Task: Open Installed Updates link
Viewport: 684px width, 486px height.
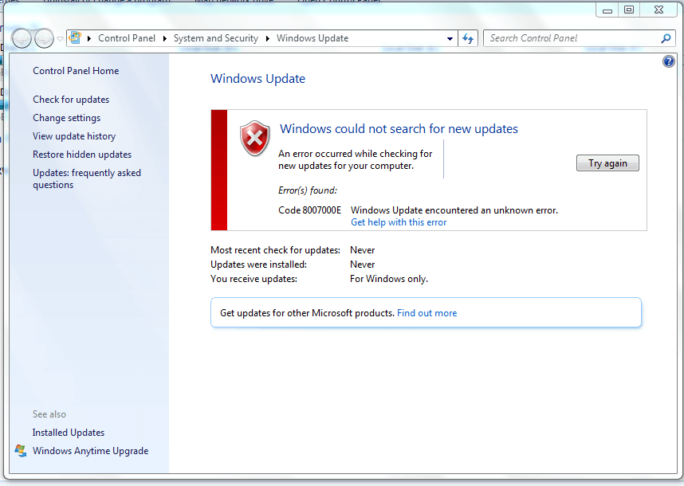Action: 69,433
